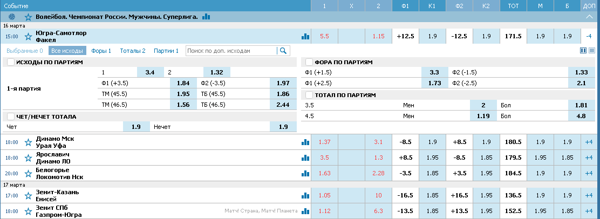Image resolution: width=600 pixels, height=219 pixels.
Task: Switch to the Форы 1 tab
Action: [101, 51]
